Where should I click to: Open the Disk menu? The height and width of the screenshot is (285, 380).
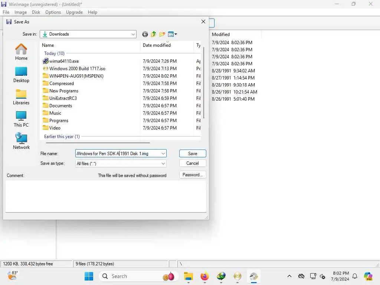36,12
